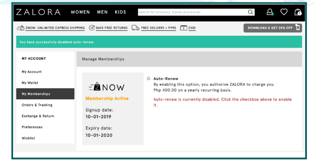
Task: Open the WOMEN menu
Action: (x=80, y=12)
